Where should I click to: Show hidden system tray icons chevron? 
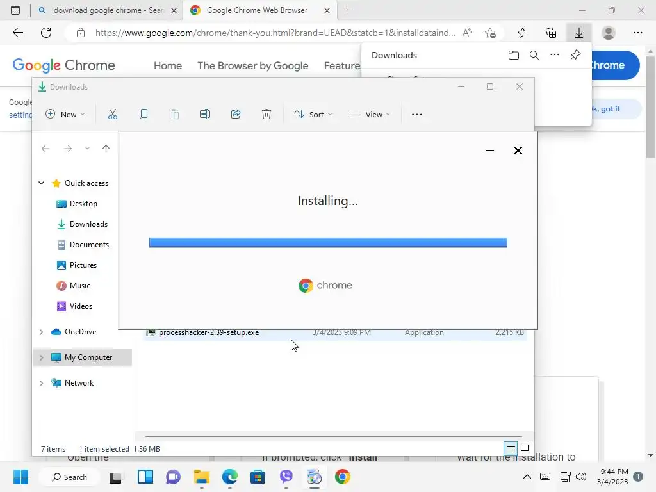tap(527, 477)
